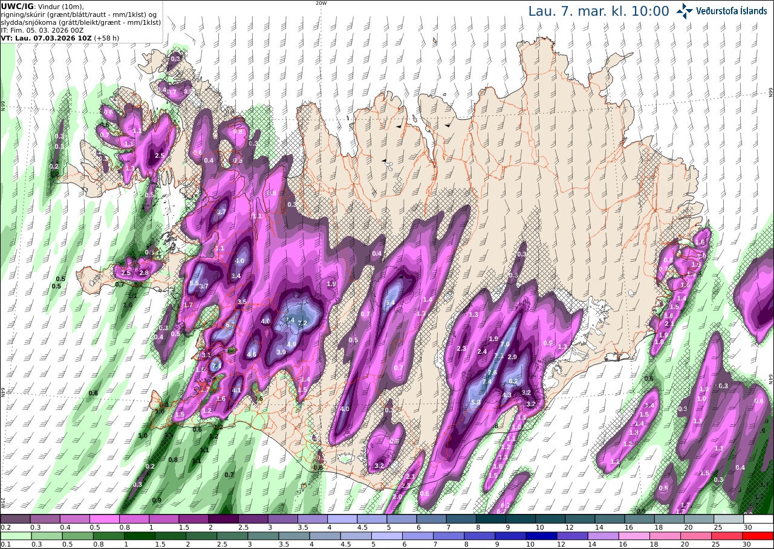Image resolution: width=774 pixels, height=549 pixels.
Task: Select the white 30 snow legend swatch
Action: coord(758,519)
